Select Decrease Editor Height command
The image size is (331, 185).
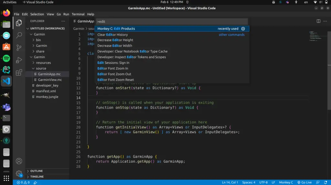[172, 40]
